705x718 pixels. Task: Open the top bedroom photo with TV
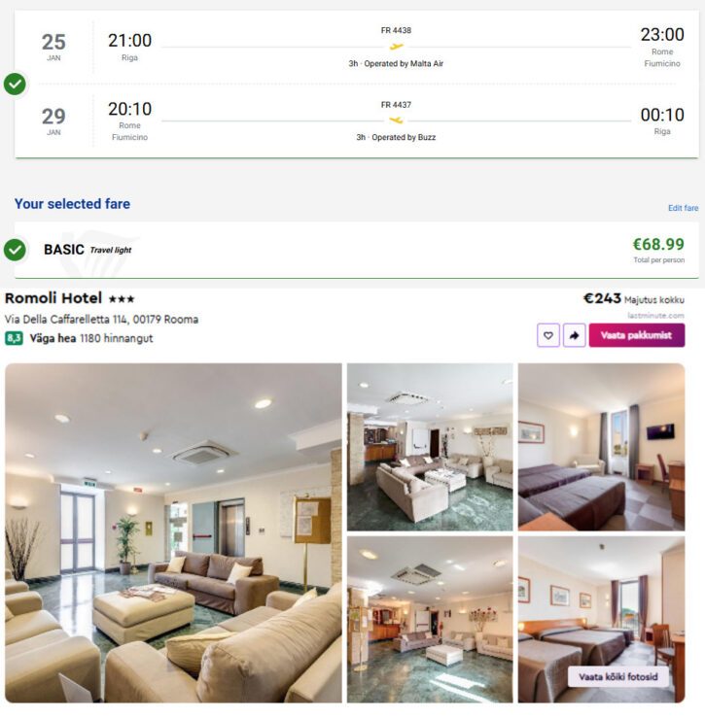pos(601,447)
